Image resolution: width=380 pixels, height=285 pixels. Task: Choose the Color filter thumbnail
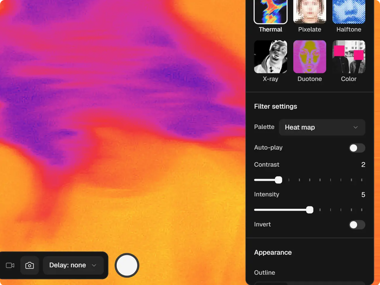pyautogui.click(x=349, y=57)
